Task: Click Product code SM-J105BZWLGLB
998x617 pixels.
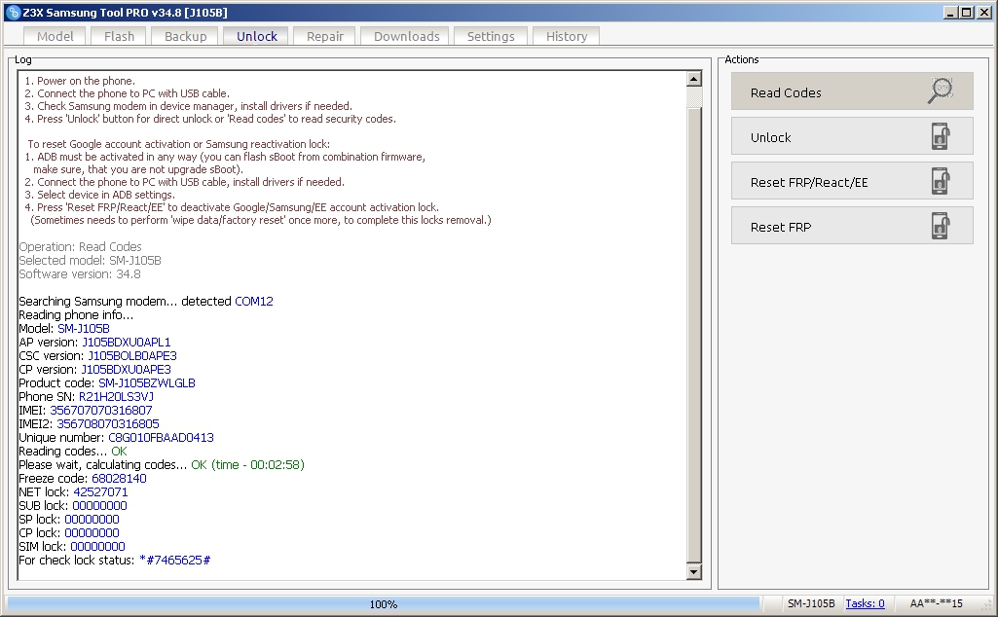Action: tap(146, 382)
